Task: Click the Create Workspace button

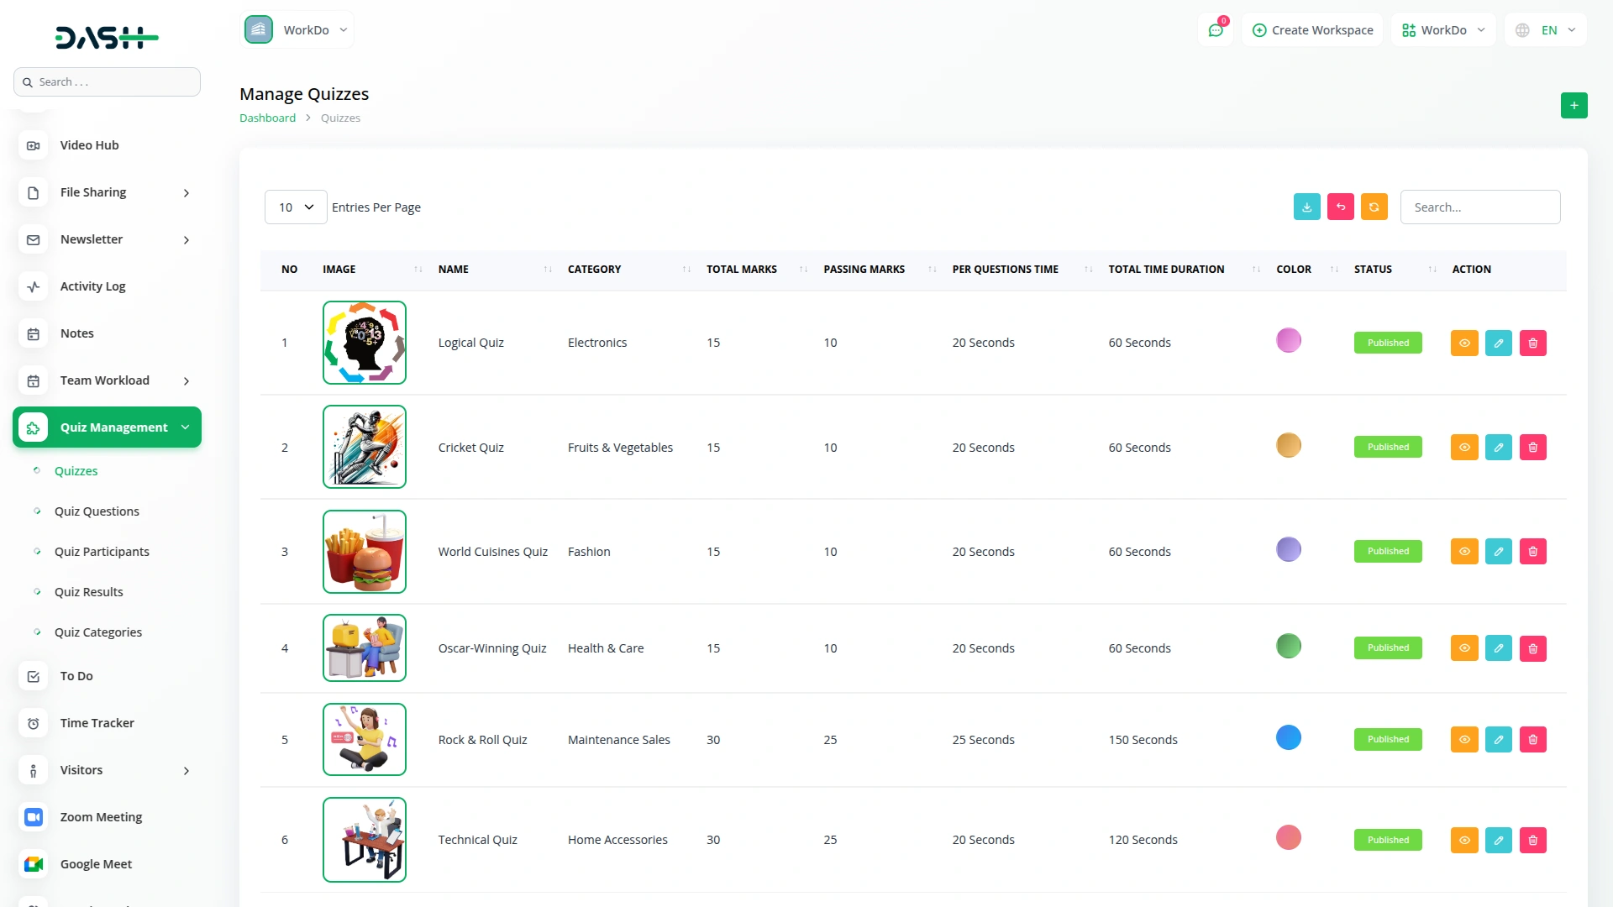Action: [1312, 30]
